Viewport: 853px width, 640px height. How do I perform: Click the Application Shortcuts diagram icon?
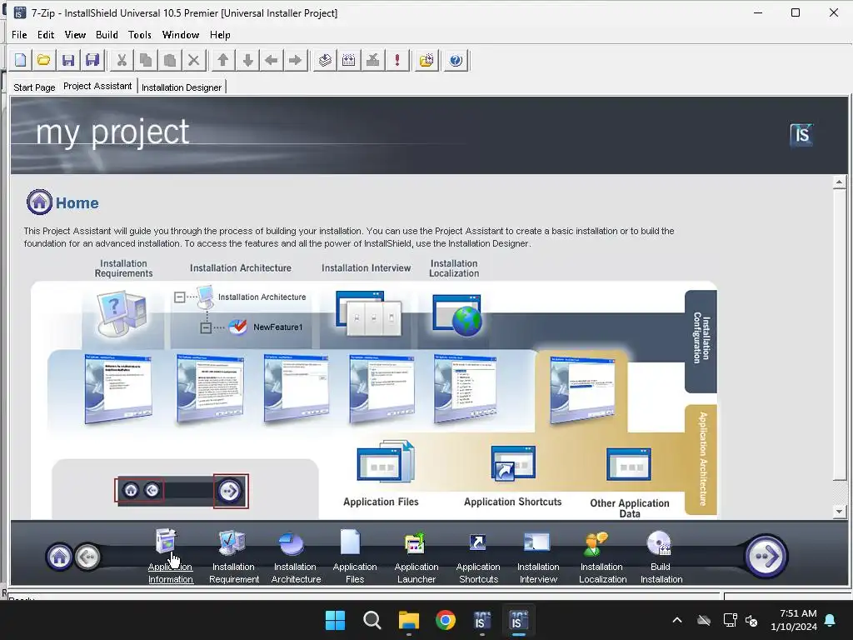(x=513, y=463)
